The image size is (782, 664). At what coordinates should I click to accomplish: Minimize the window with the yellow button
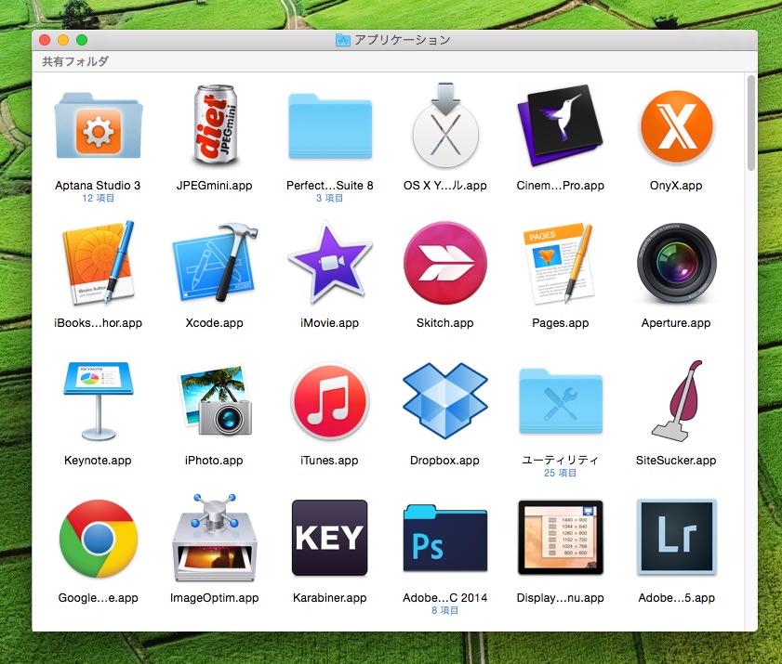pos(63,40)
